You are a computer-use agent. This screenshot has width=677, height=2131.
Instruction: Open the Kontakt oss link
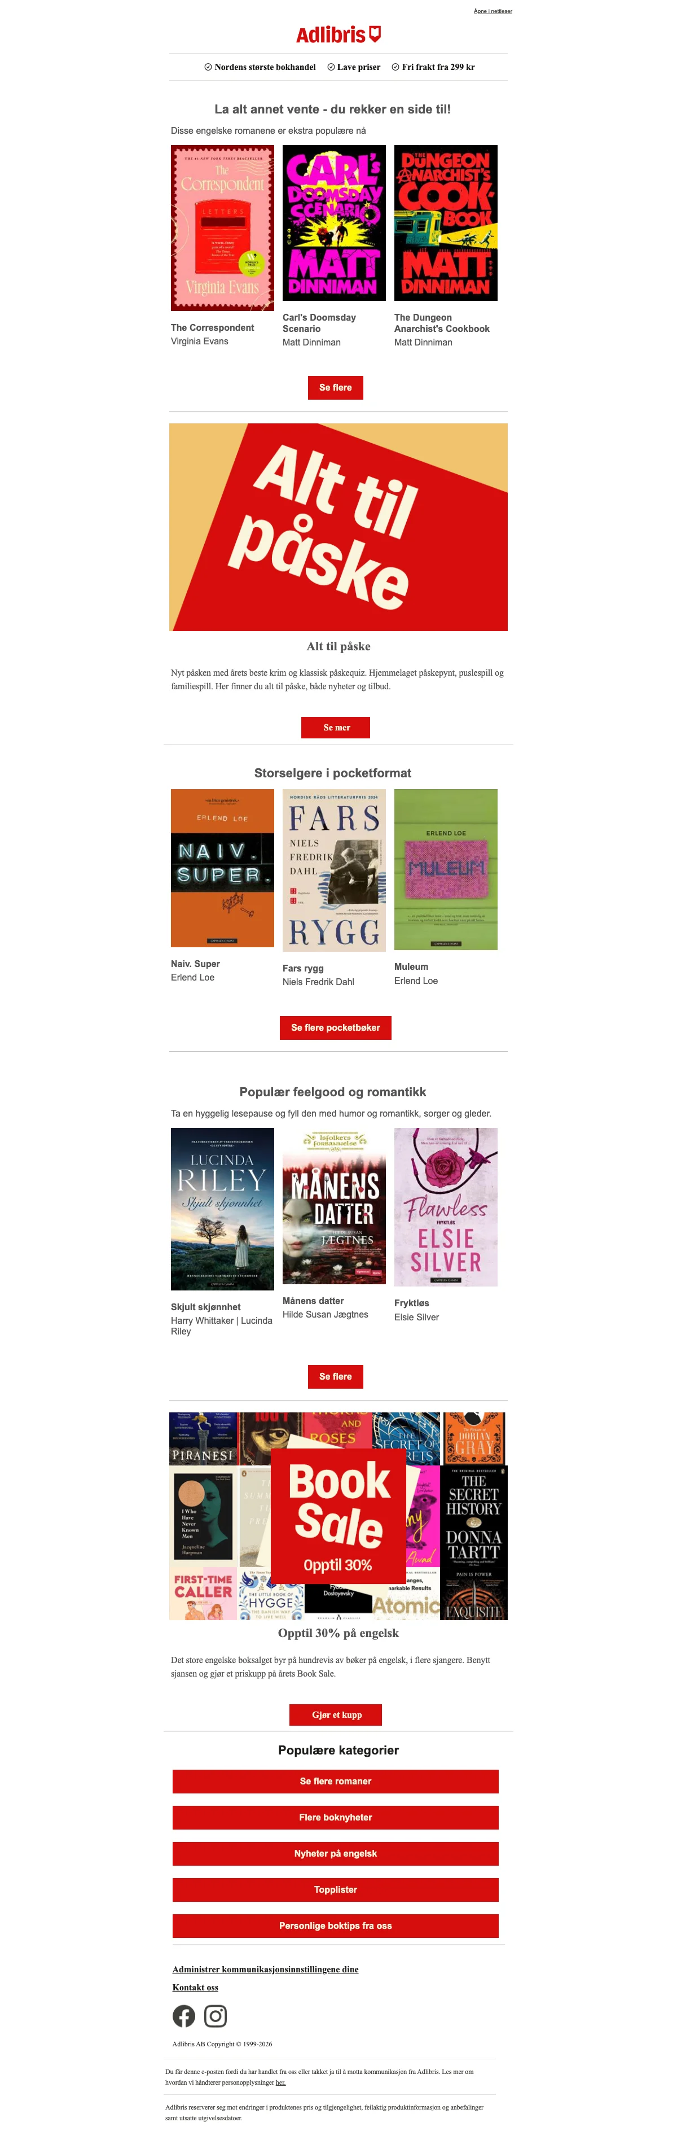click(x=195, y=1987)
